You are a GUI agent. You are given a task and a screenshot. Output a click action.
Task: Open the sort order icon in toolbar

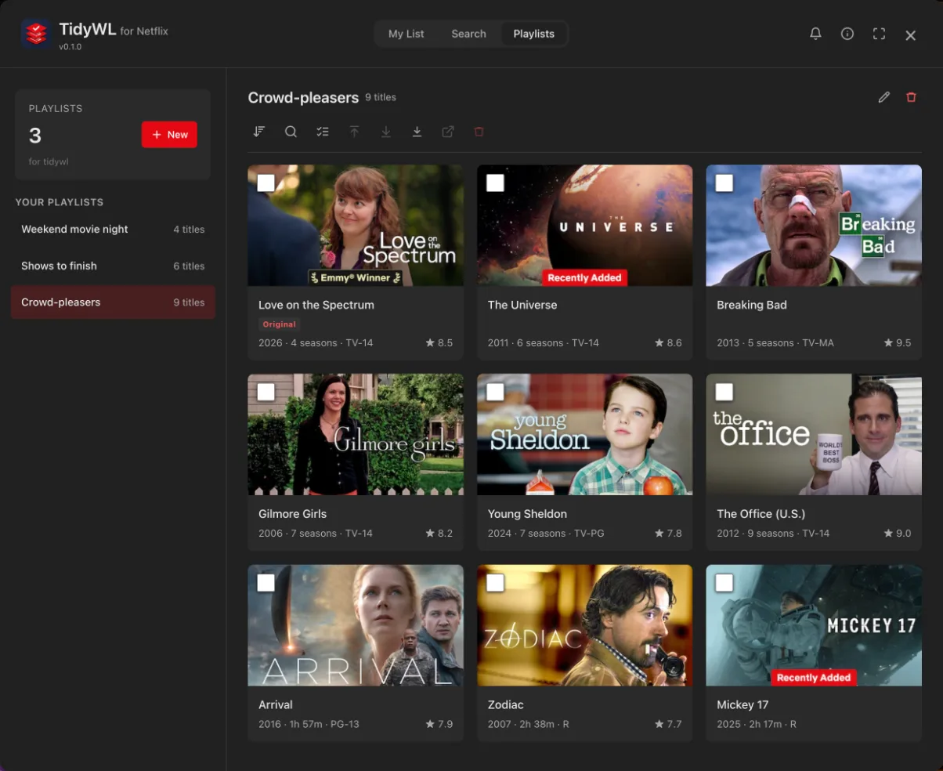pos(259,132)
